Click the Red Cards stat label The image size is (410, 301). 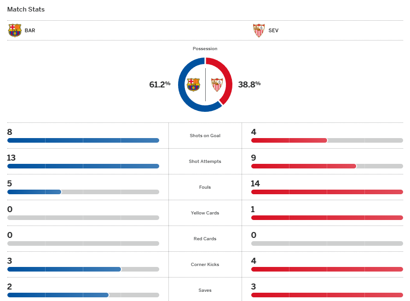click(205, 239)
